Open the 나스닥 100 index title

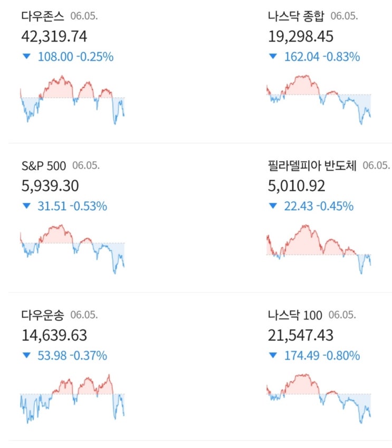click(x=295, y=315)
